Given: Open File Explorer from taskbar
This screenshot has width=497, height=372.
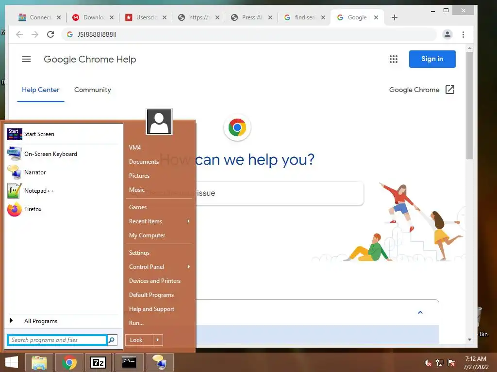Looking at the screenshot, I should click(x=39, y=362).
